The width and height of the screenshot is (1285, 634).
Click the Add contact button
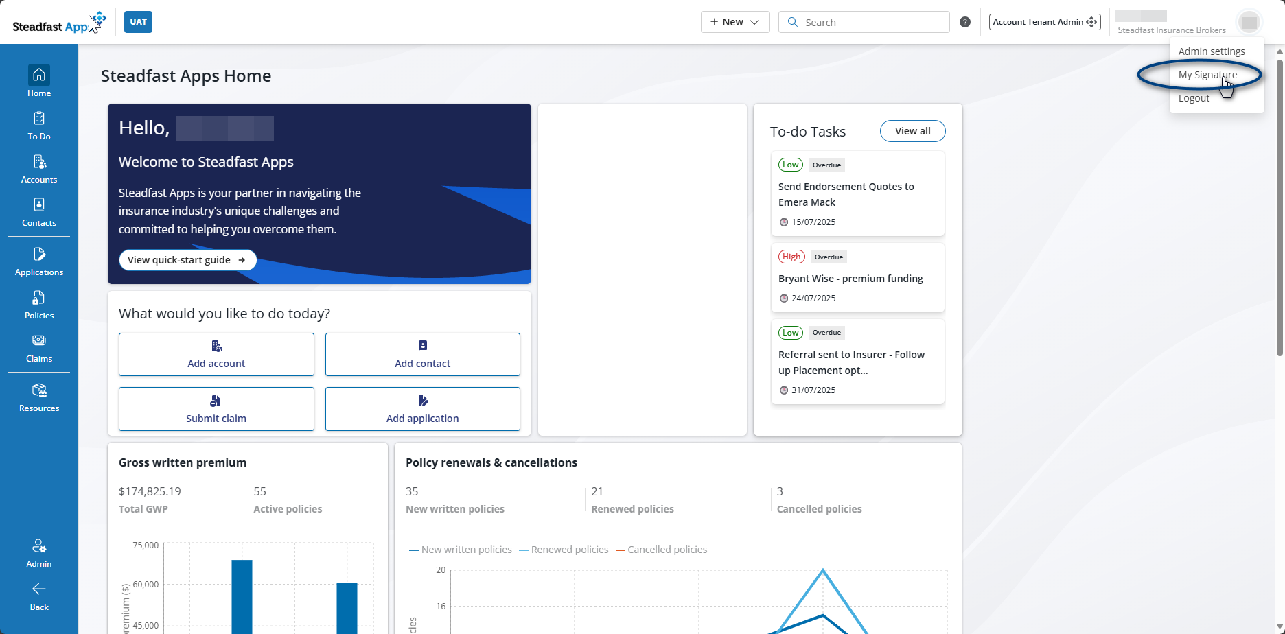(423, 354)
